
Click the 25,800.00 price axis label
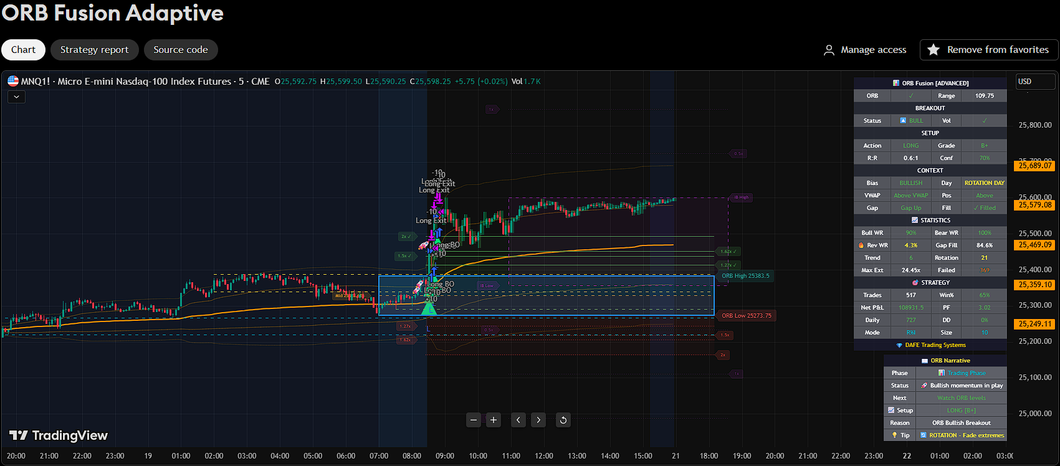click(x=1035, y=125)
